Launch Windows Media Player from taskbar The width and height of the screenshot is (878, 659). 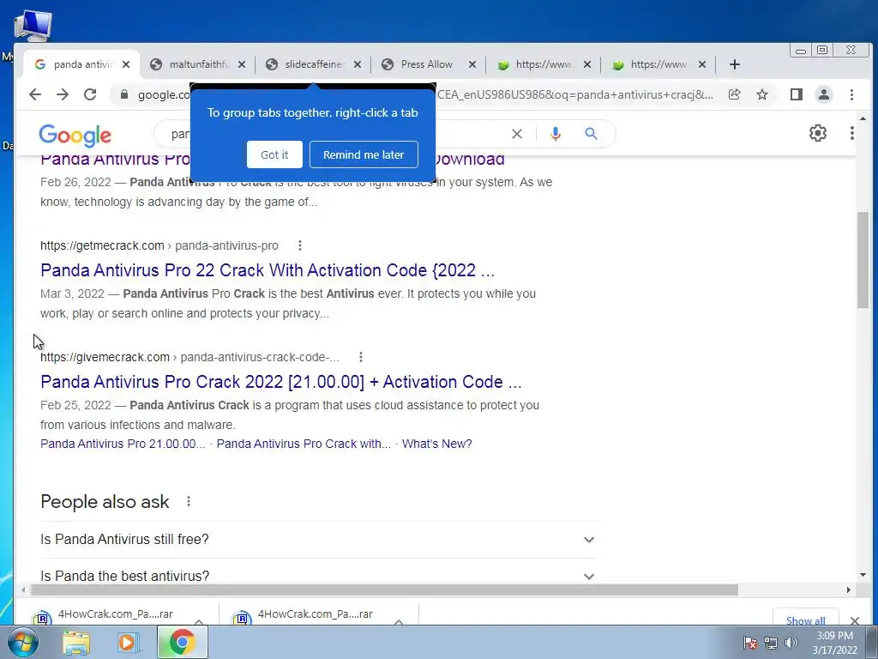(x=129, y=643)
